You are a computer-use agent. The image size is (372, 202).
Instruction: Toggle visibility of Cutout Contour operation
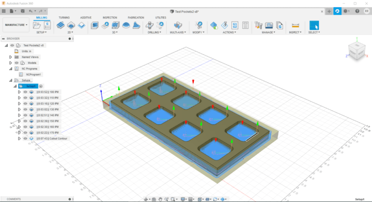point(25,139)
